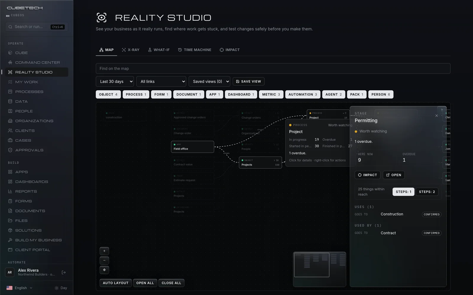Image resolution: width=473 pixels, height=295 pixels.
Task: Open the Cases section
Action: 37,140
